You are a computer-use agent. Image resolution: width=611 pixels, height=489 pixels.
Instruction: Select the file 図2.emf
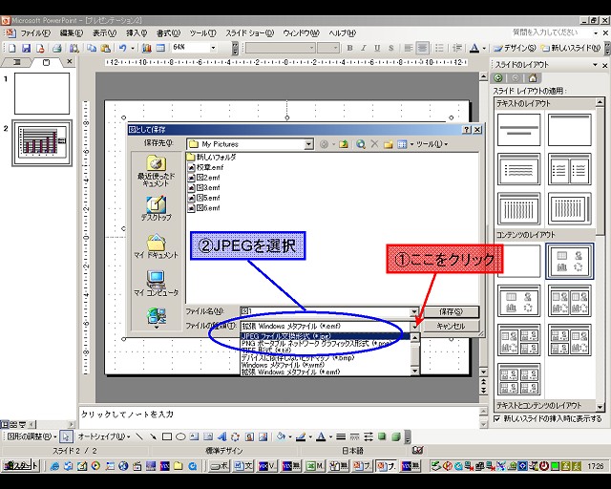203,178
